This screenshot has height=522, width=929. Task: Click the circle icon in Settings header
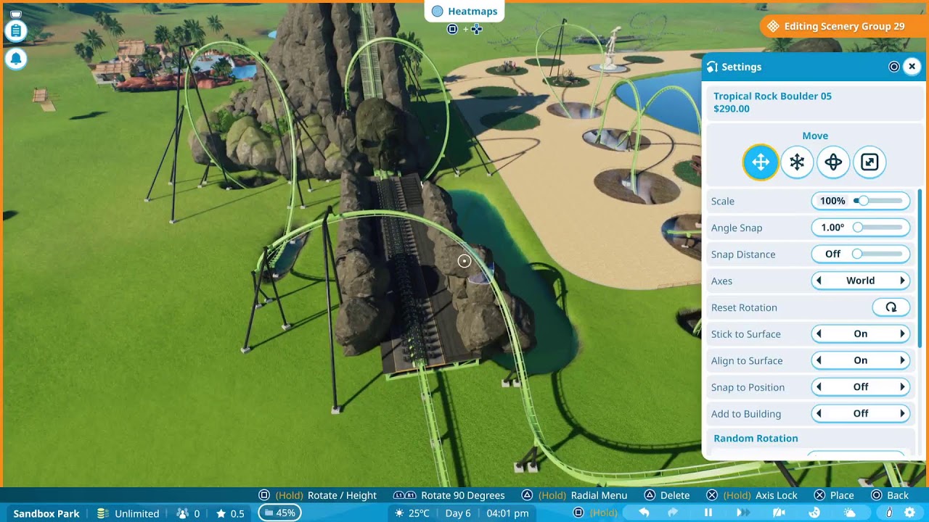(x=894, y=67)
